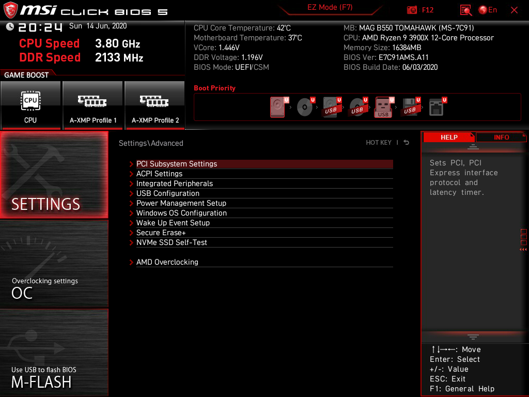Select the CD/DVD drive boot priority icon
This screenshot has height=397, width=529.
(305, 107)
